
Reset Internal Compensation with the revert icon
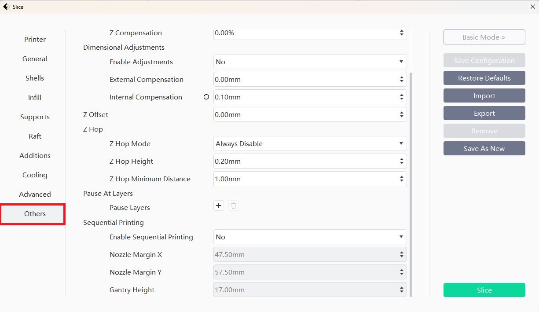pos(206,97)
